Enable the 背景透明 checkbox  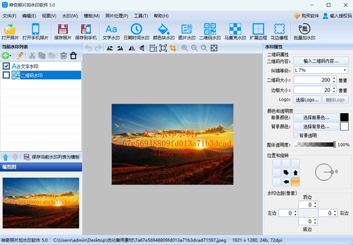(x=296, y=135)
